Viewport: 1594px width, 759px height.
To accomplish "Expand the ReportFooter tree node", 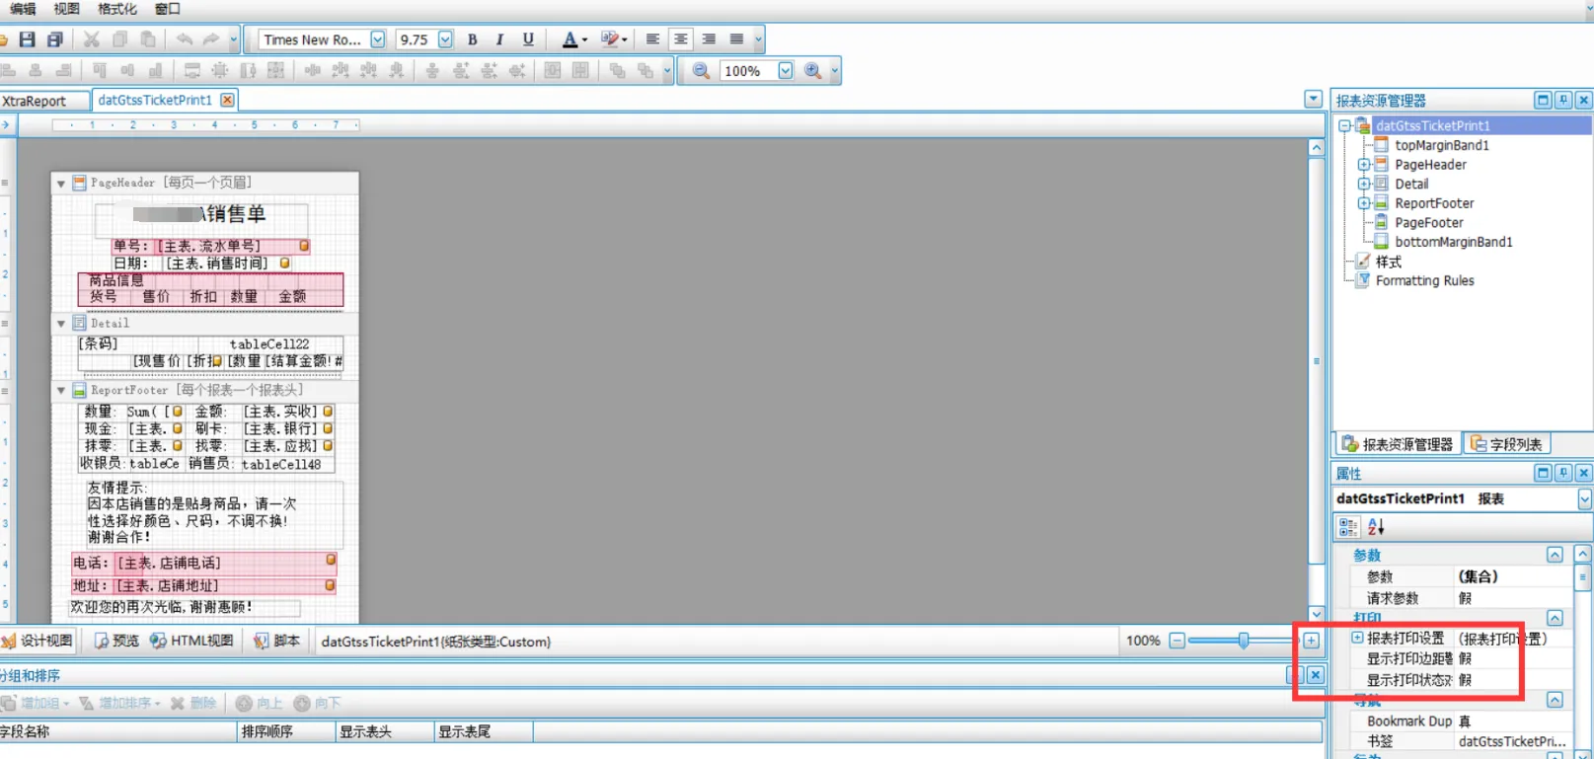I will pos(1363,203).
